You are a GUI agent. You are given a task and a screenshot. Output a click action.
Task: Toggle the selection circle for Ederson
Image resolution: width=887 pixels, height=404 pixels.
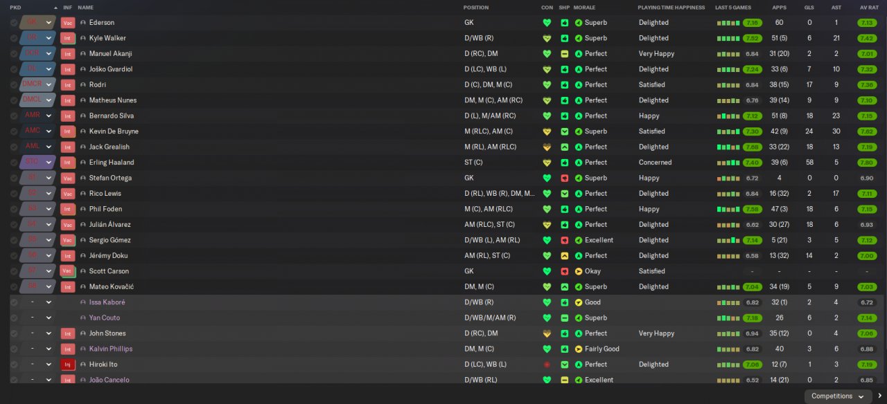(14, 23)
